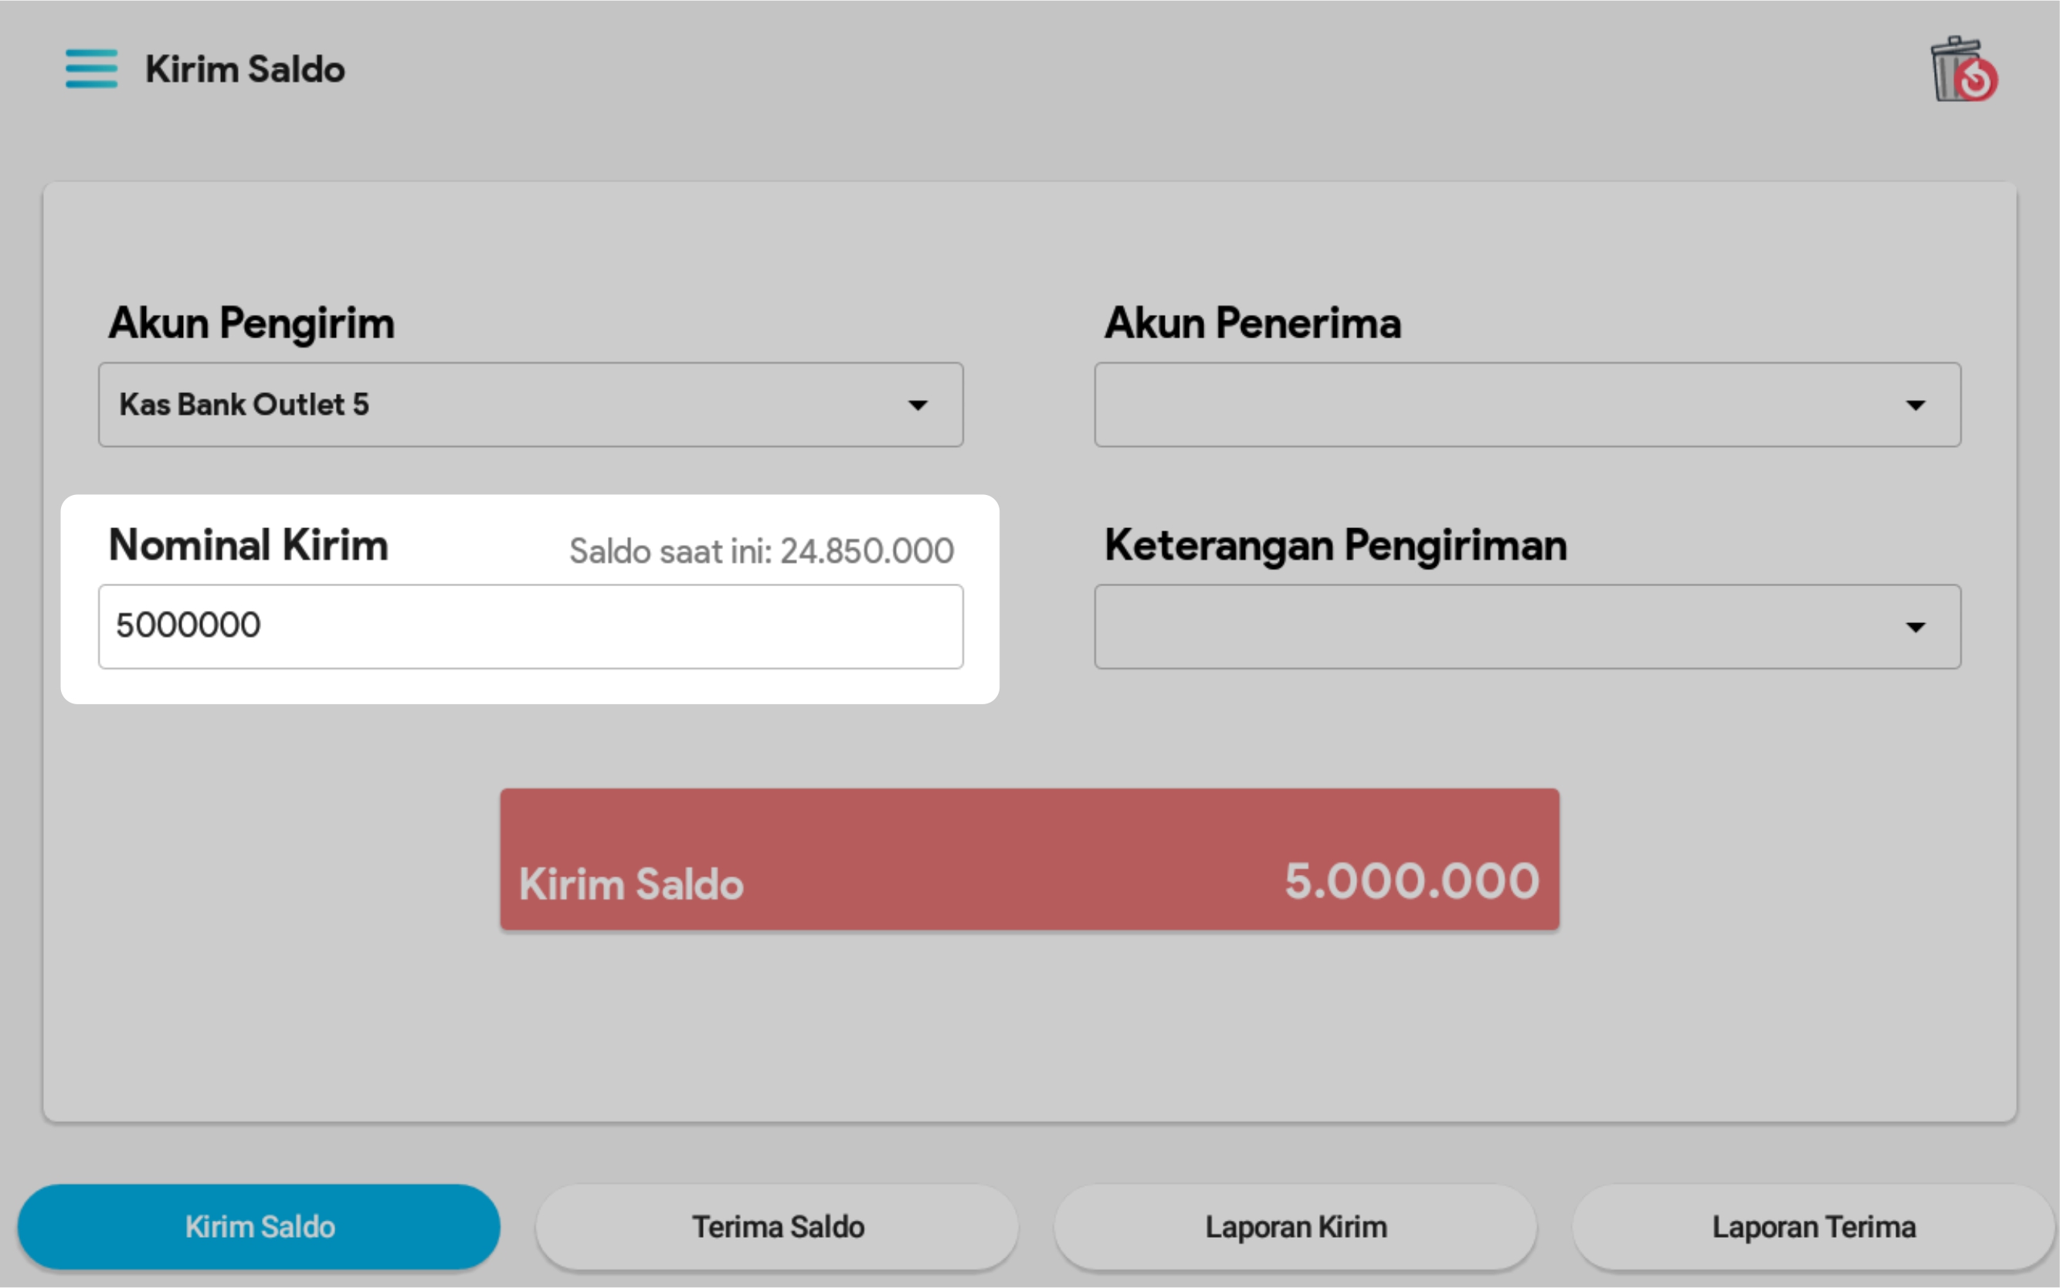2060x1288 pixels.
Task: Click the Saldo saat ini balance text
Action: click(761, 551)
